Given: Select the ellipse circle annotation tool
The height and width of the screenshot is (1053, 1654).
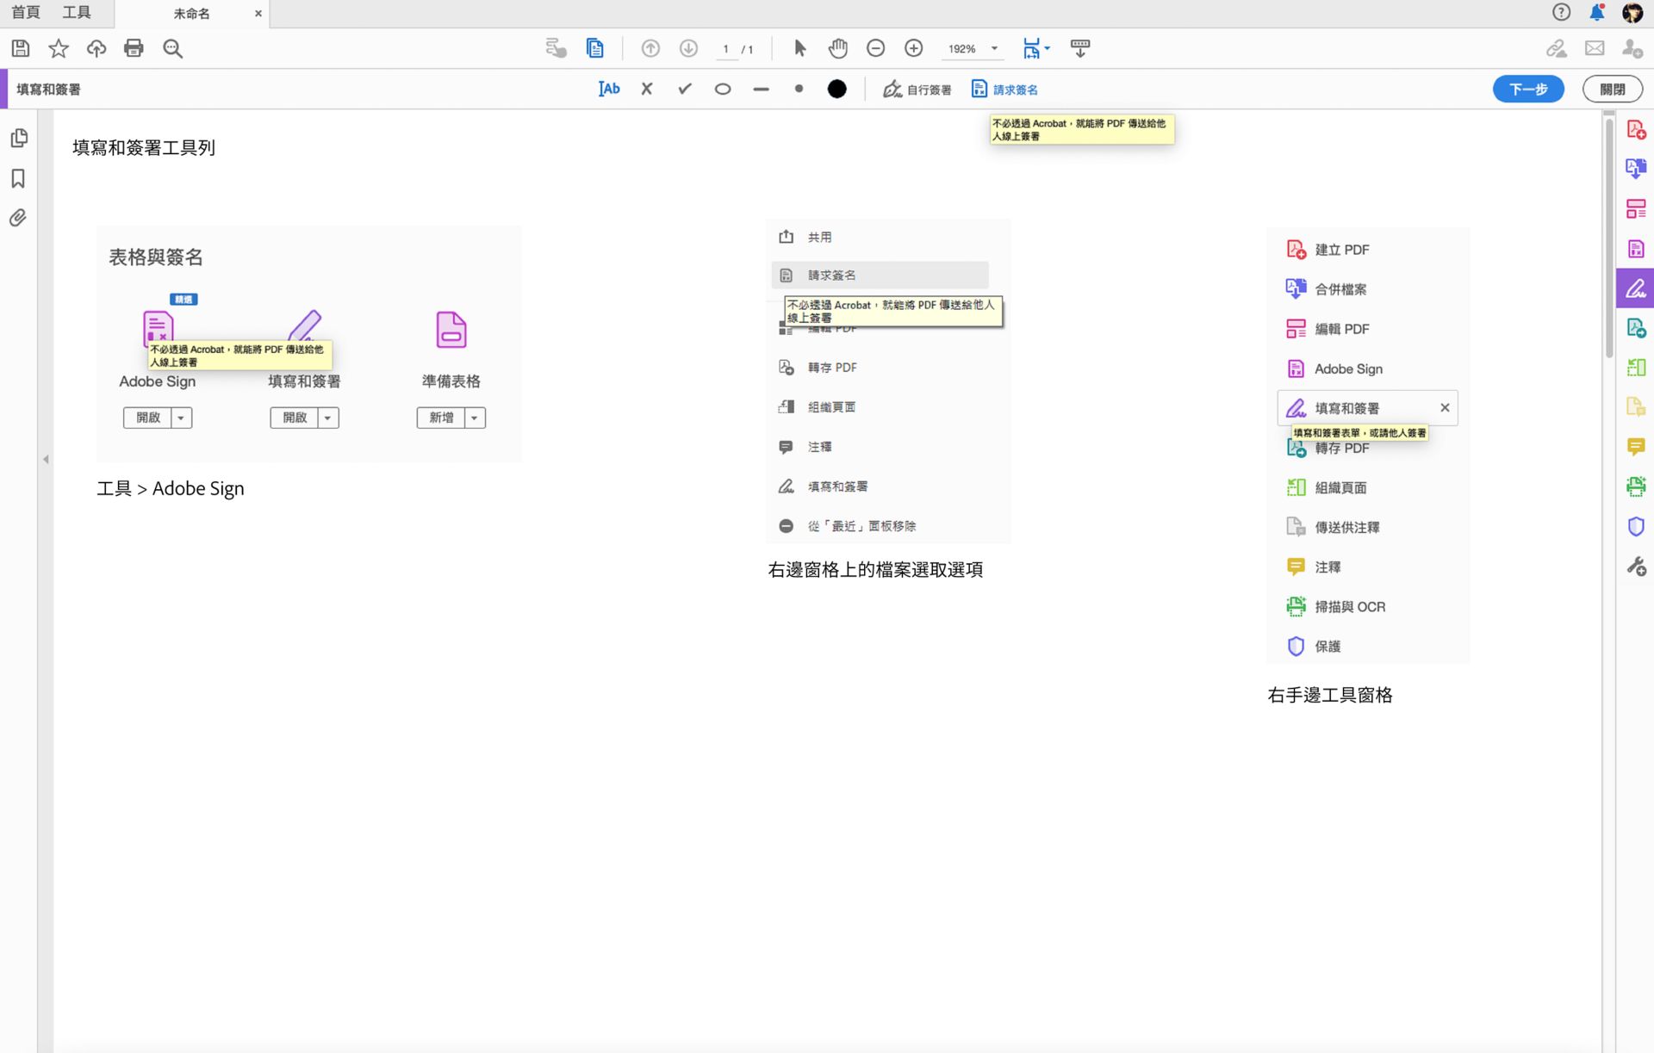Looking at the screenshot, I should tap(723, 89).
